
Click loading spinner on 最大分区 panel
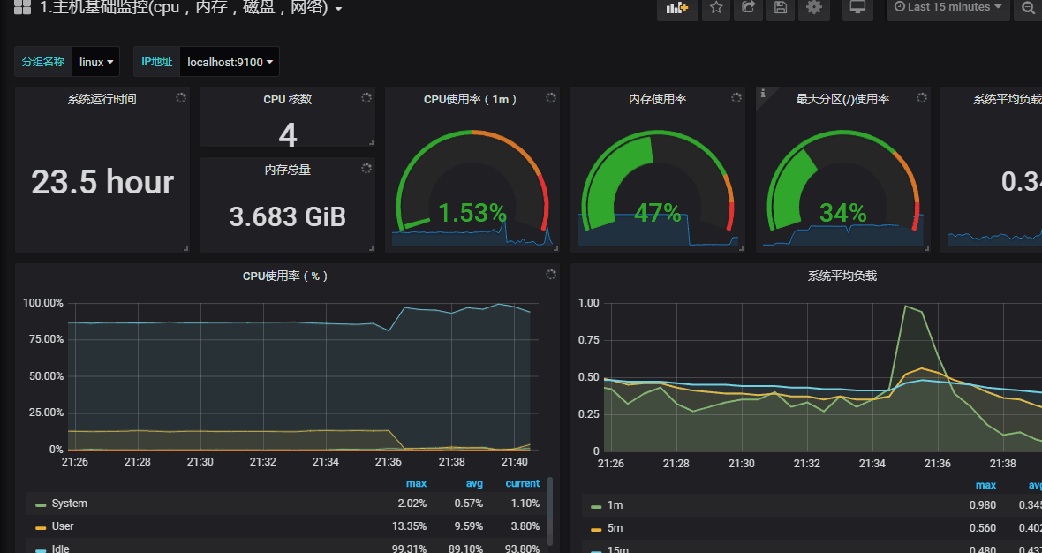[922, 98]
